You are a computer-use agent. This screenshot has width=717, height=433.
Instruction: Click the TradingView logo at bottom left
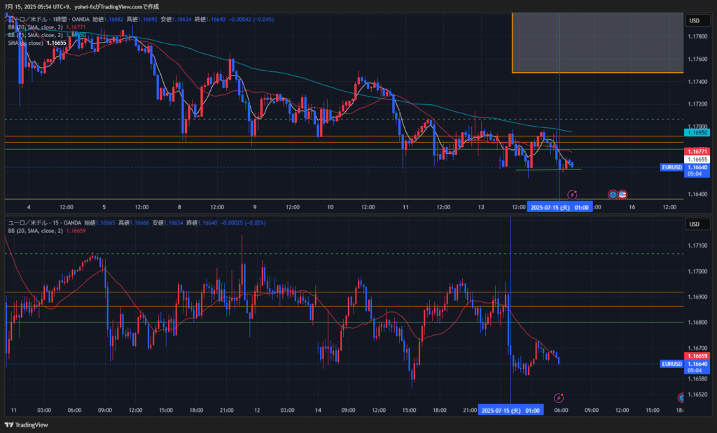pos(27,425)
